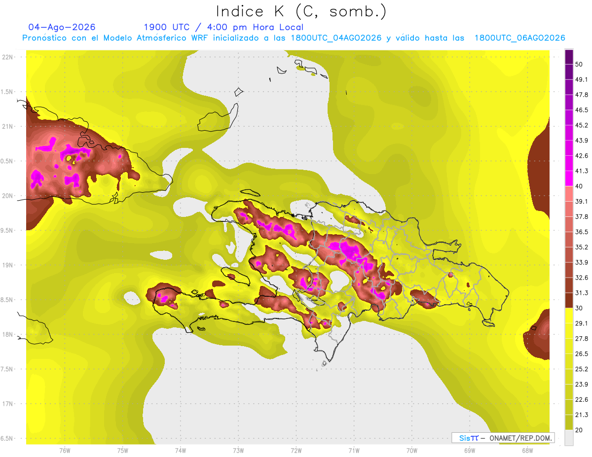Screen dimensions: 592x457
Task: Click the "ONAMET/REP.DOM." credit label
Action: (521, 438)
